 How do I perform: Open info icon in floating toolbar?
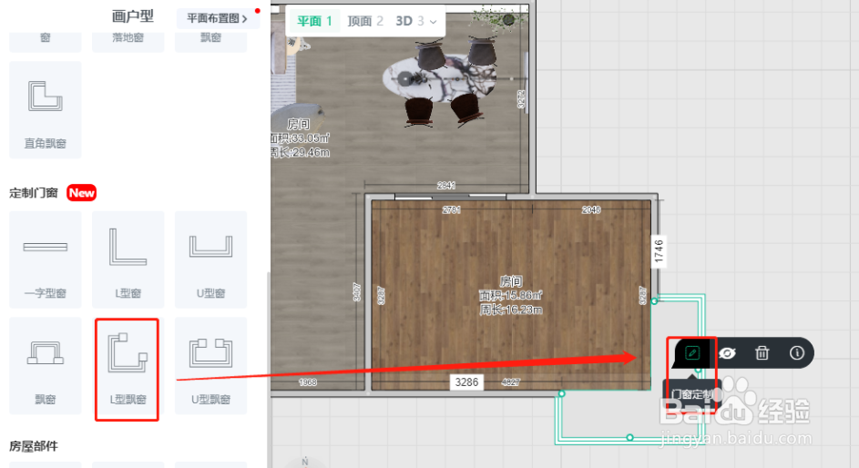pos(796,353)
